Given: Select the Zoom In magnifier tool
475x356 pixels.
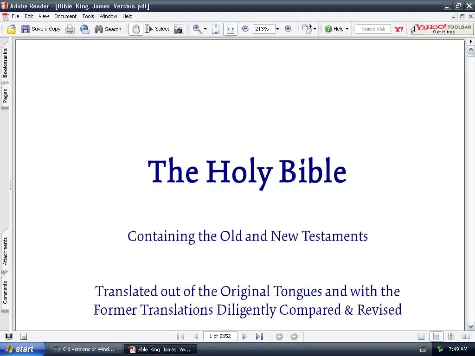Looking at the screenshot, I should (x=197, y=29).
